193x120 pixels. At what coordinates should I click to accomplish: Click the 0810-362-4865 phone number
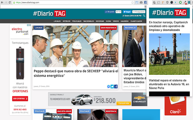click(x=20, y=109)
